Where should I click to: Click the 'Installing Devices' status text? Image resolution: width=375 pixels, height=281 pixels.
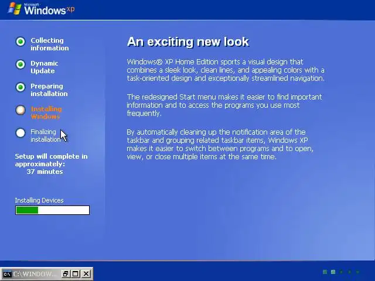pyautogui.click(x=39, y=200)
